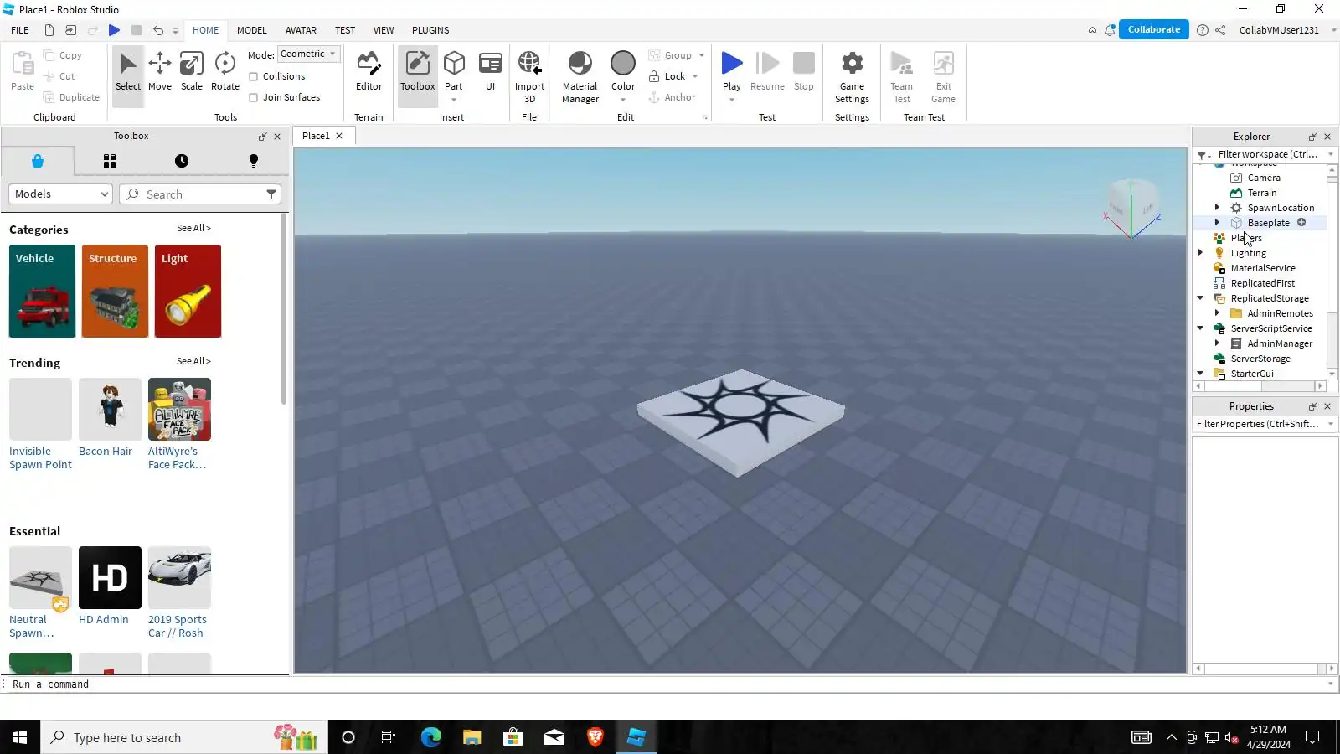The height and width of the screenshot is (754, 1340).
Task: Click the notifications bell icon
Action: pos(1110,30)
